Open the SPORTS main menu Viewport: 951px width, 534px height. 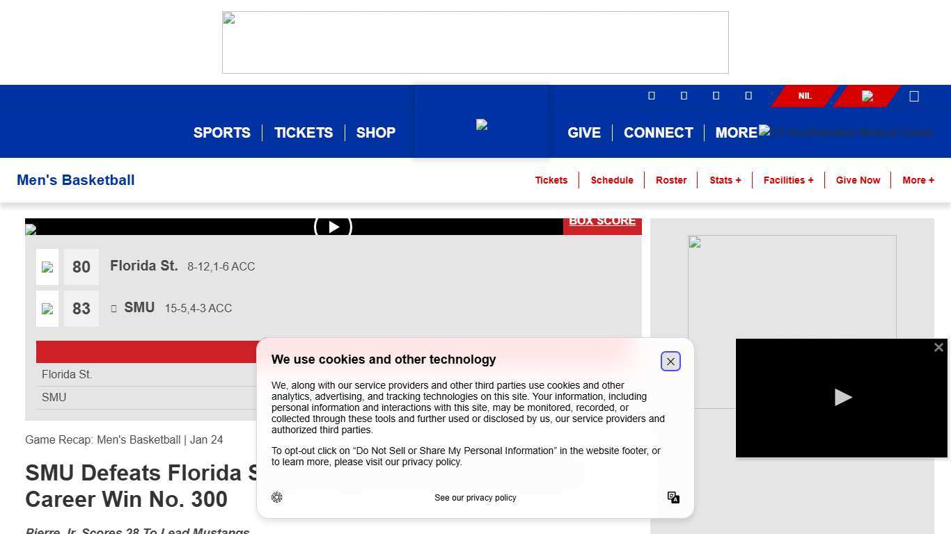[x=221, y=133]
